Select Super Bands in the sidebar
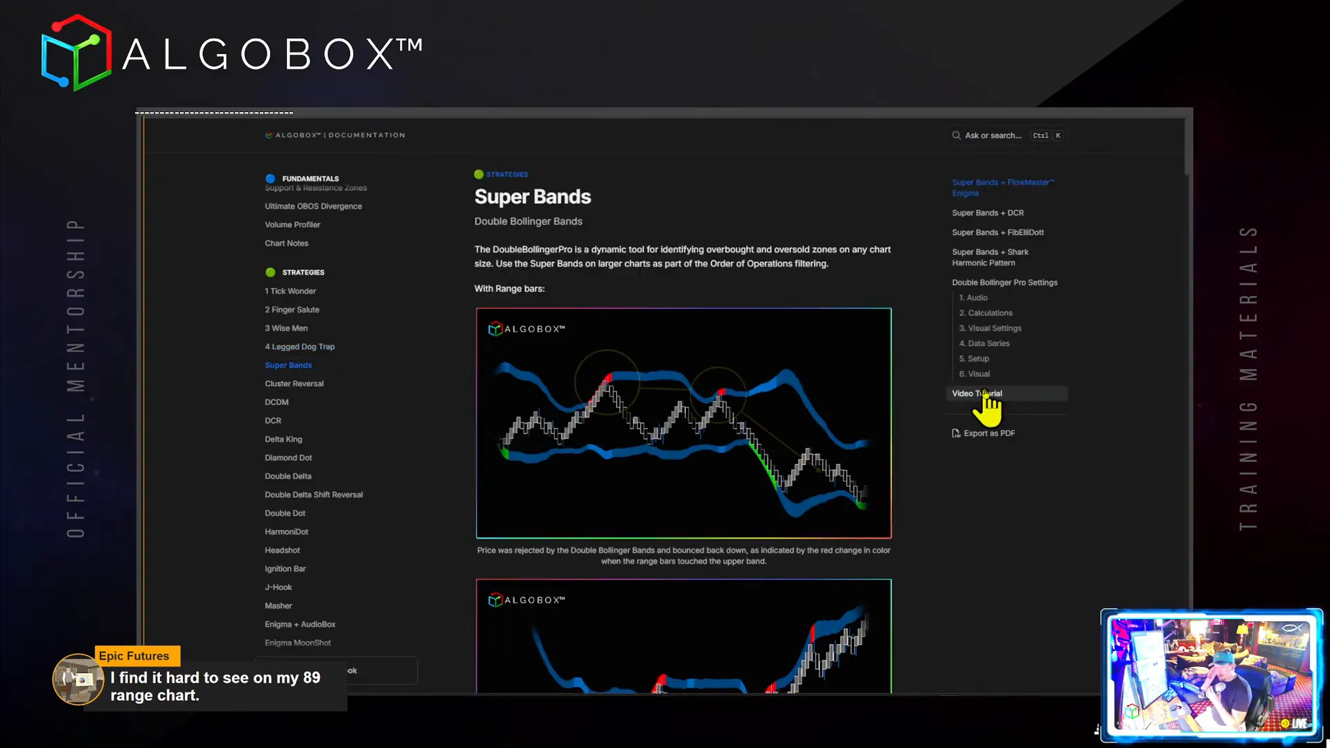The height and width of the screenshot is (748, 1330). pos(288,366)
